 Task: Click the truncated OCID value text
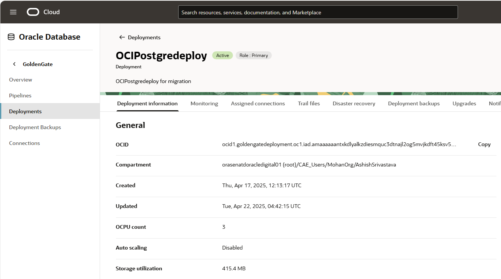click(x=339, y=144)
